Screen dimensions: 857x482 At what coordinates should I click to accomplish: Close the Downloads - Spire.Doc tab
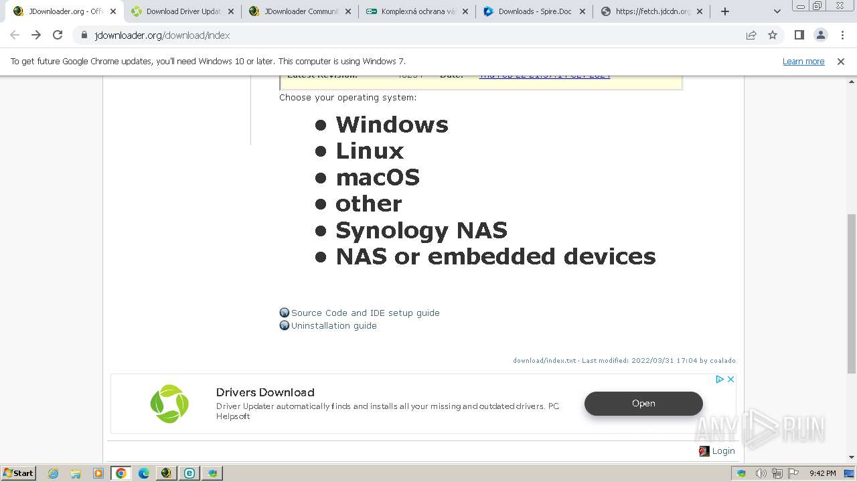click(582, 11)
